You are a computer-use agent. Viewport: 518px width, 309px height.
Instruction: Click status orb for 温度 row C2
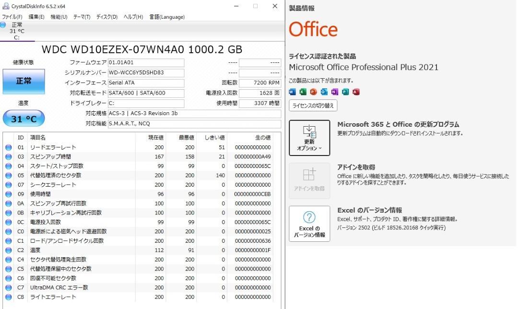pyautogui.click(x=9, y=250)
